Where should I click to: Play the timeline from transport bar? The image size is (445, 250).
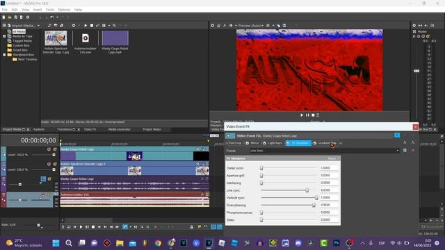[x=81, y=227]
